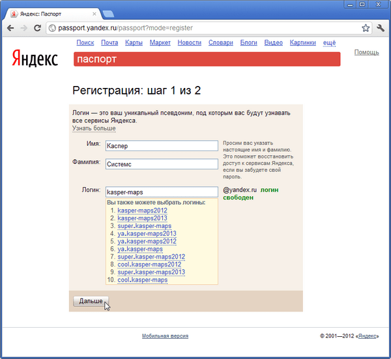The image size is (391, 359).
Task: Open the Поиск link
Action: pyautogui.click(x=85, y=42)
